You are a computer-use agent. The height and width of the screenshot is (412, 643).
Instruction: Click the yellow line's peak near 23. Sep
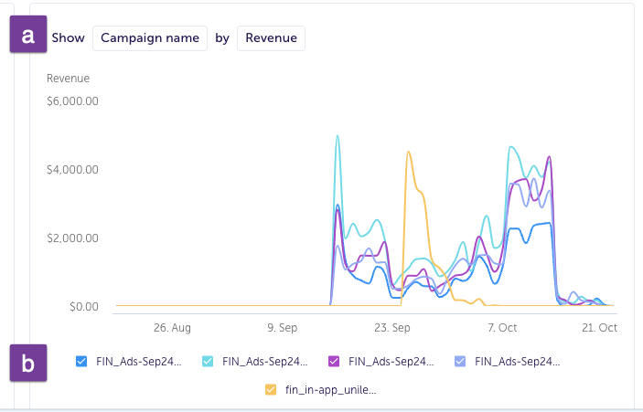408,153
